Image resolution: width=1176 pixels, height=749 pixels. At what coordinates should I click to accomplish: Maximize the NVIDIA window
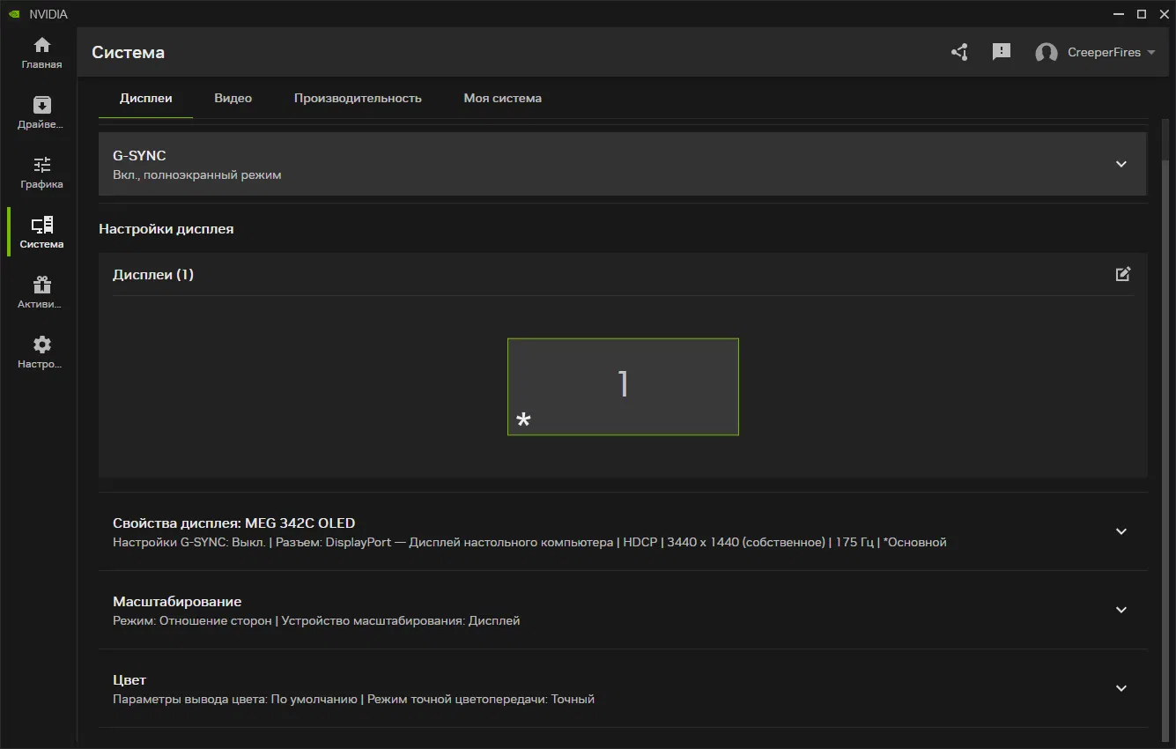[1142, 14]
